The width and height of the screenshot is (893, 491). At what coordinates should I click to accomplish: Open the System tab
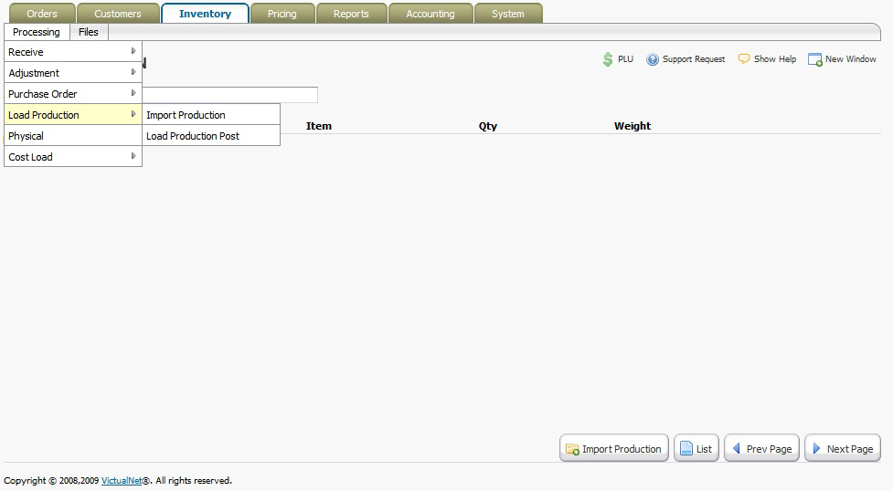click(508, 13)
